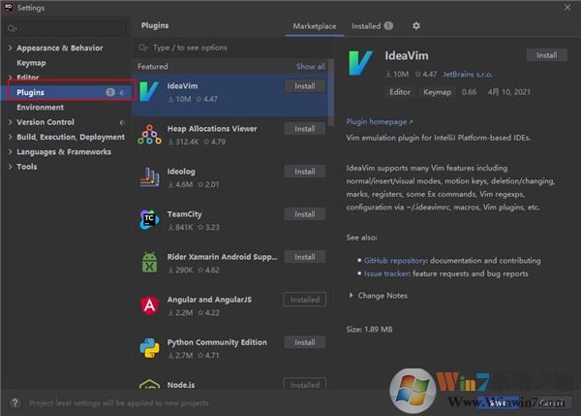The height and width of the screenshot is (416, 581).
Task: Expand the Change Notes section
Action: tap(351, 296)
